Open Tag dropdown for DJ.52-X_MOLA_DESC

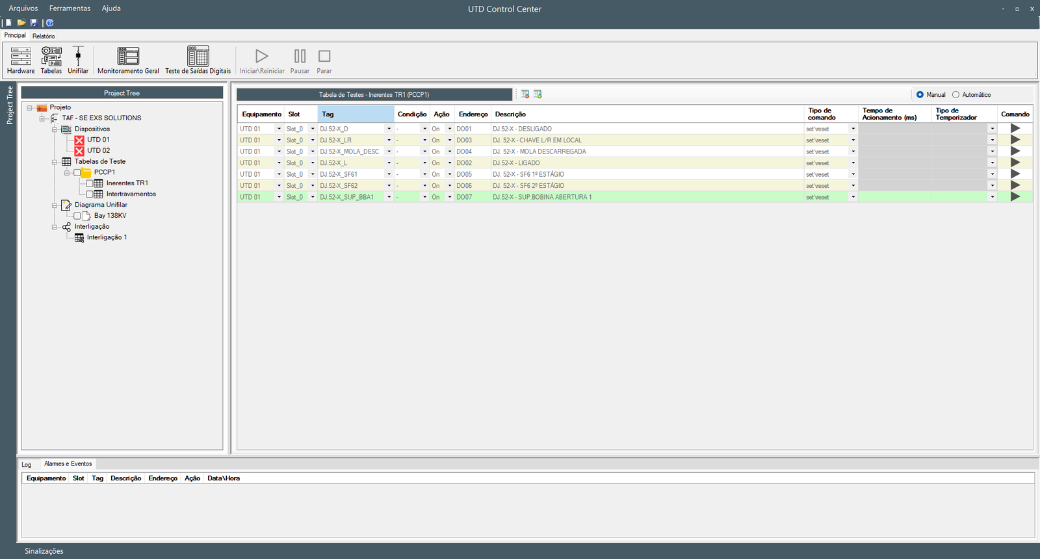tap(389, 151)
